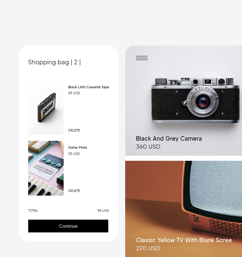The image size is (242, 257).
Task: Click the Continue button
Action: click(68, 226)
